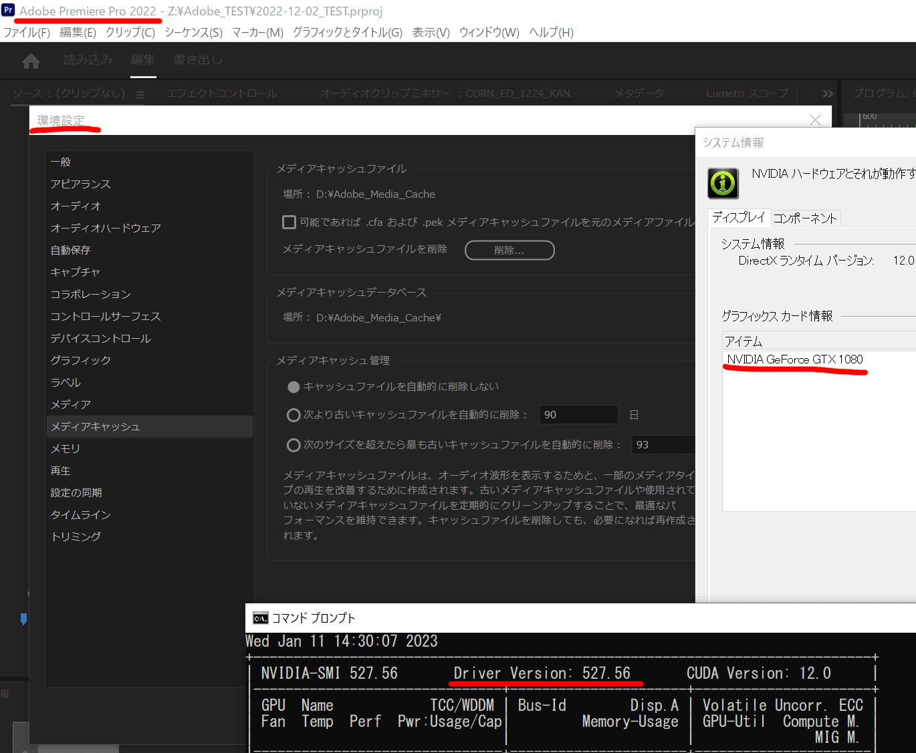Select radio to delete cache older than 90 days
Viewport: 916px width, 753px height.
tap(294, 415)
